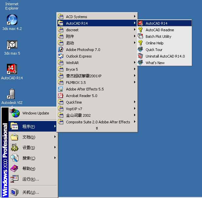Click the 文档(D) documents folder icon
This screenshot has height=198, width=202.
(x=14, y=137)
